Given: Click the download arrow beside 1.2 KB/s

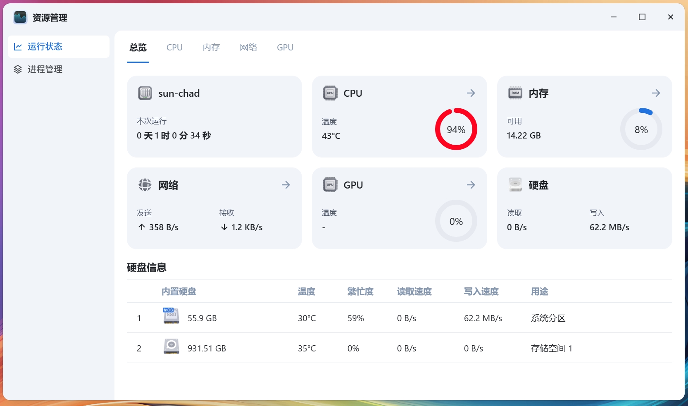Looking at the screenshot, I should (224, 227).
